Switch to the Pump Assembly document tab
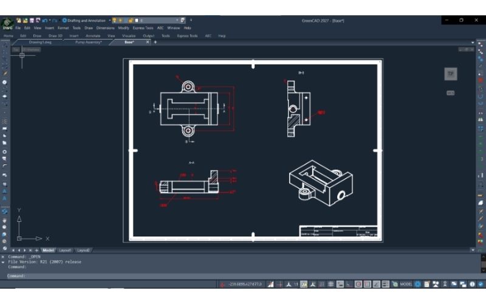Viewport: 486px width, 304px height. tap(88, 42)
